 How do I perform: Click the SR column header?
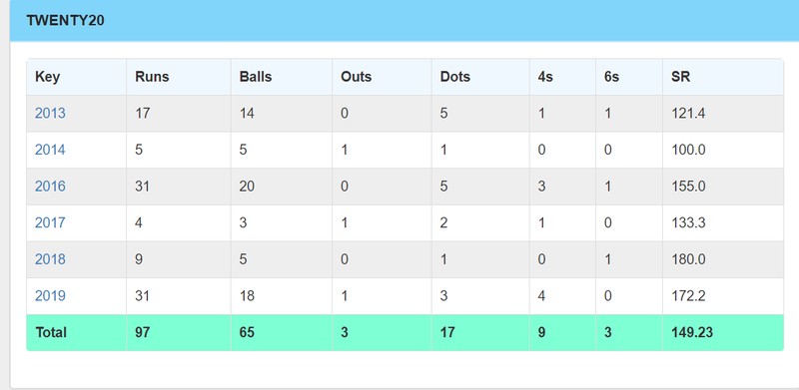[x=681, y=77]
